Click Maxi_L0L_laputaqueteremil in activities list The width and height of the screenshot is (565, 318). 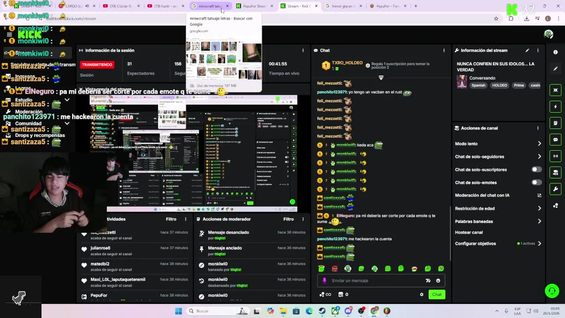tap(118, 280)
